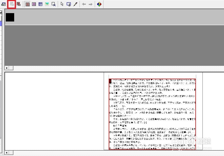Image resolution: width=224 pixels, height=156 pixels.
Task: Select the image region tool
Action: tap(47, 4)
